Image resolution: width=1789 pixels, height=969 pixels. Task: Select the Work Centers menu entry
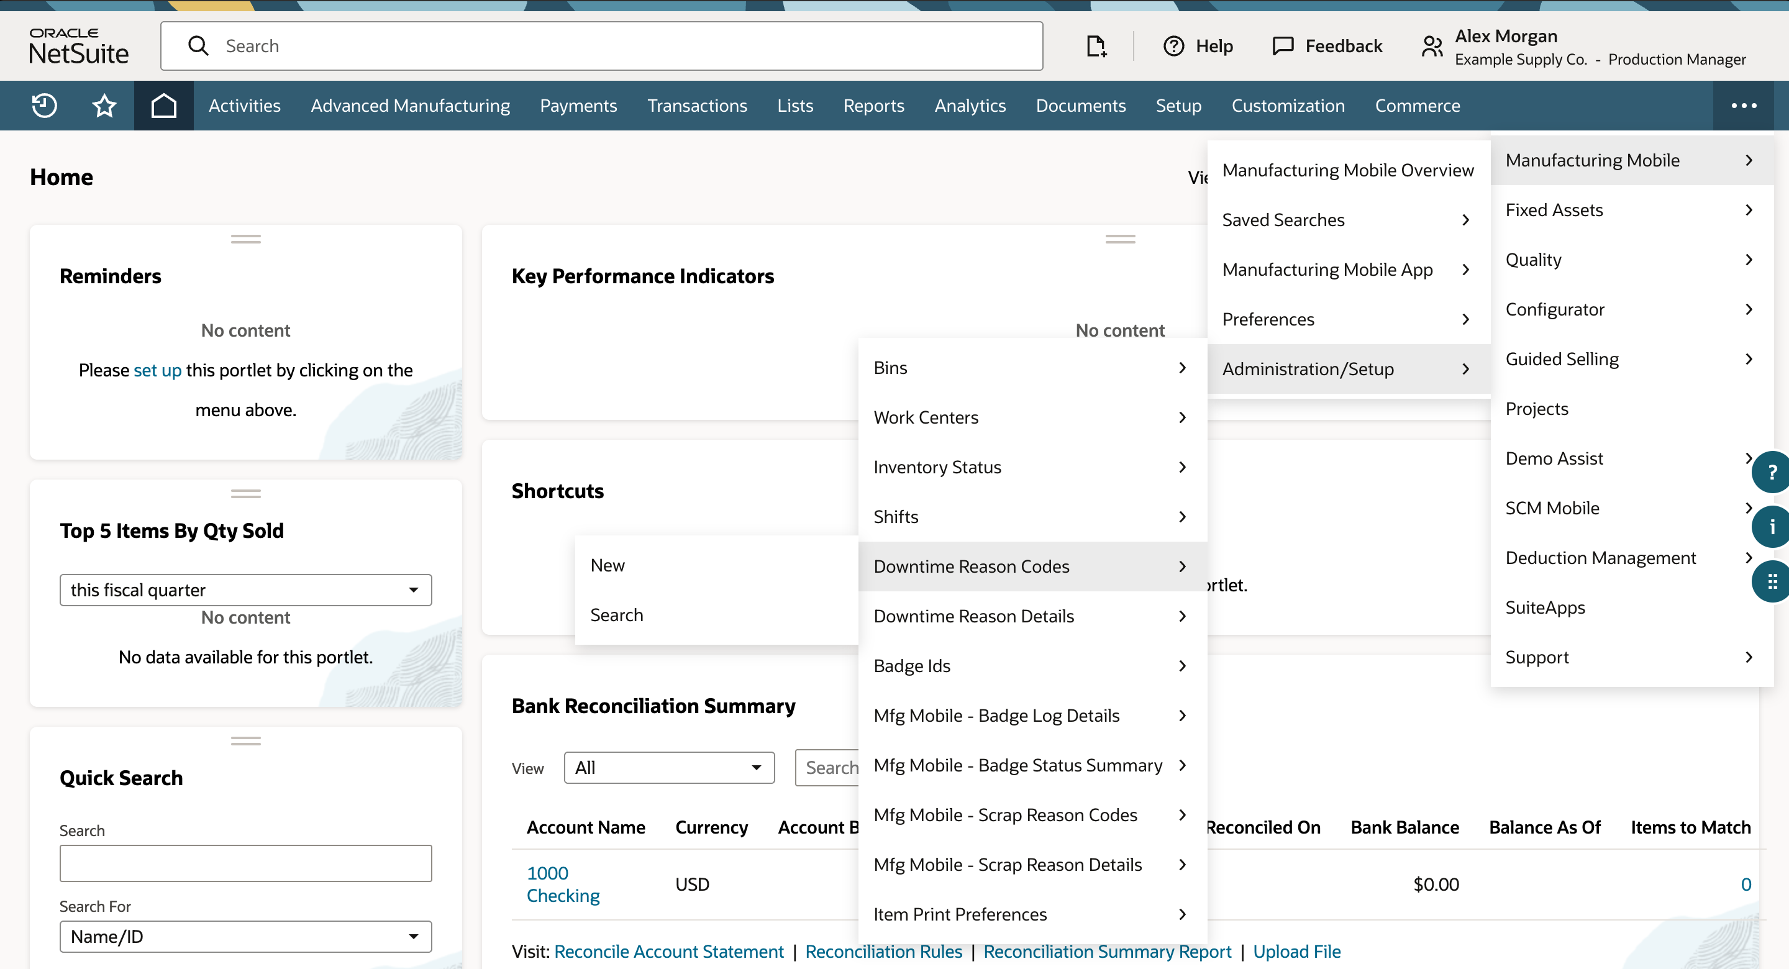(1032, 417)
